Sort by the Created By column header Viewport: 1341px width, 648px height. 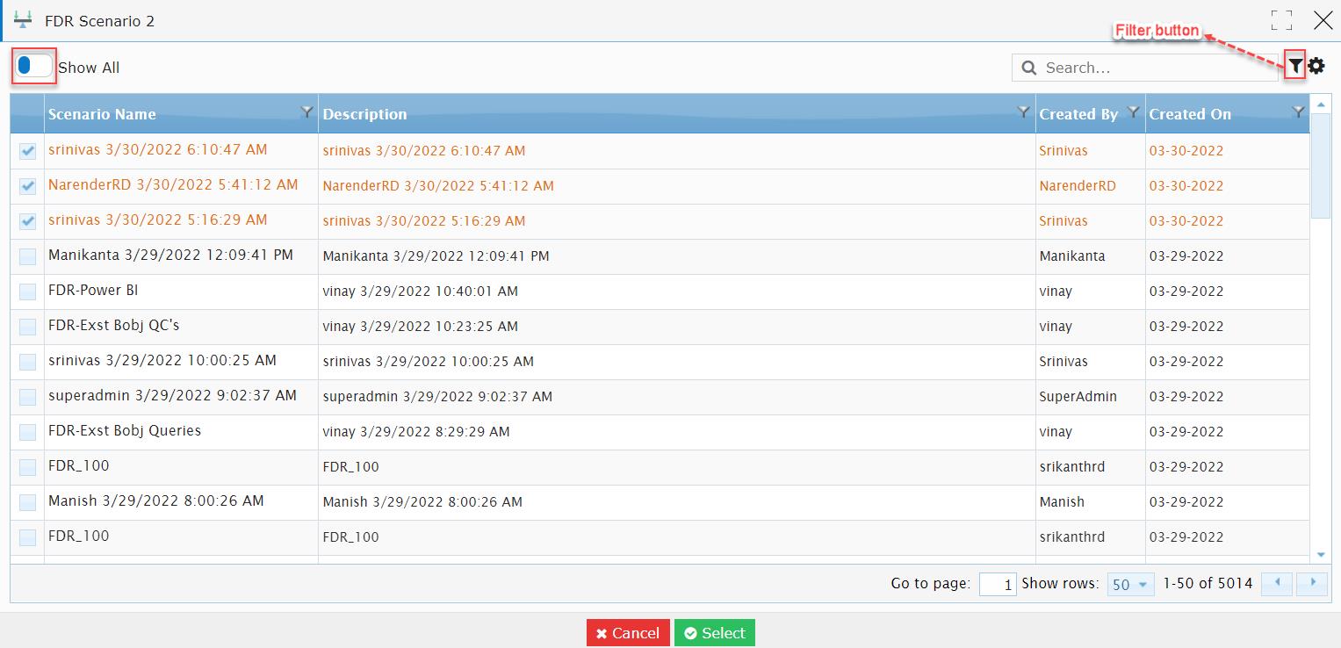1078,114
